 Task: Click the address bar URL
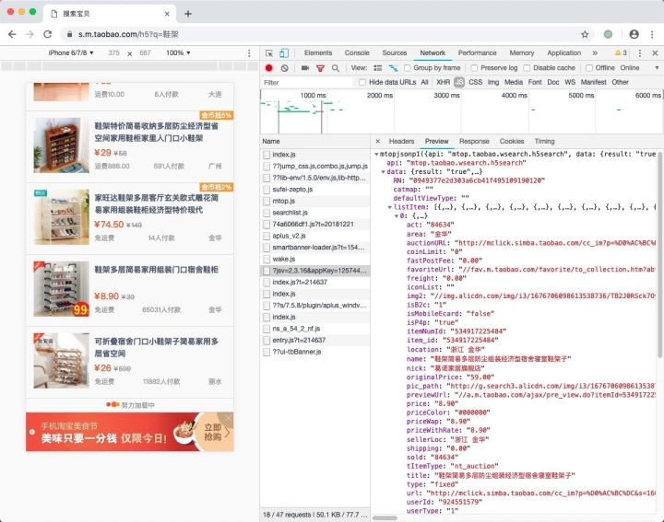(128, 34)
